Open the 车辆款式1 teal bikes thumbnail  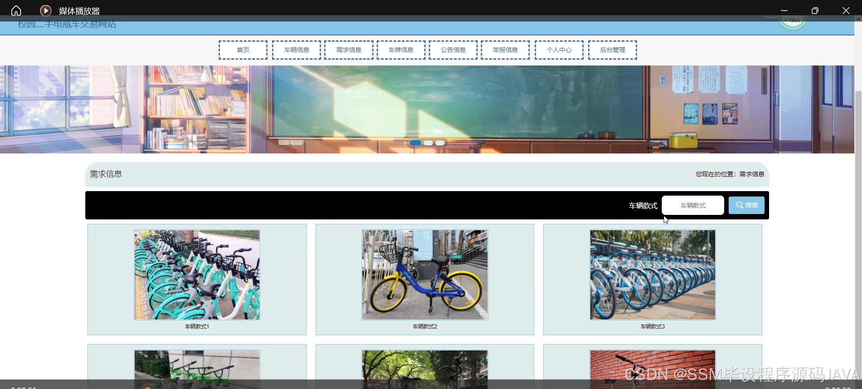(197, 275)
